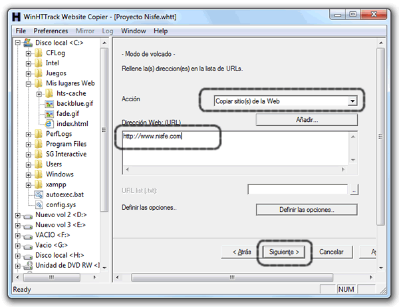
Task: Click the Intel folder icon
Action: (39, 63)
